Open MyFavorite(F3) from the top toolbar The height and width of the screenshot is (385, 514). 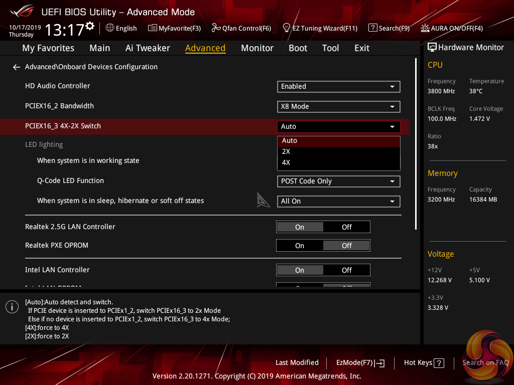pyautogui.click(x=153, y=28)
